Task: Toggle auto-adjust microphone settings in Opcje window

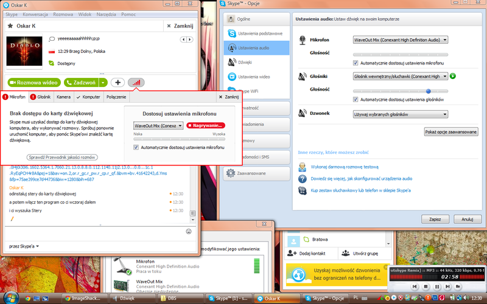Action: point(356,63)
